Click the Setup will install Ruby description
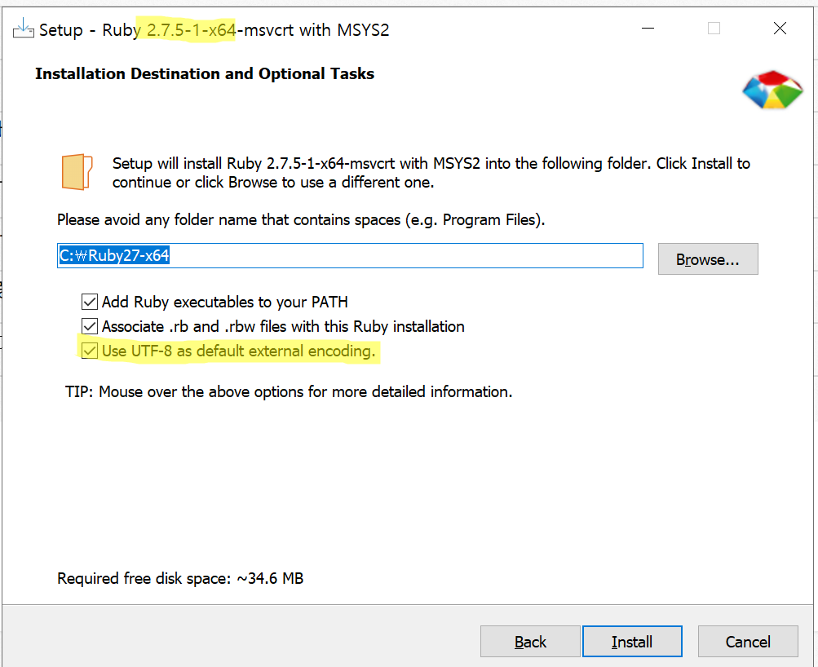This screenshot has width=818, height=667. click(431, 173)
